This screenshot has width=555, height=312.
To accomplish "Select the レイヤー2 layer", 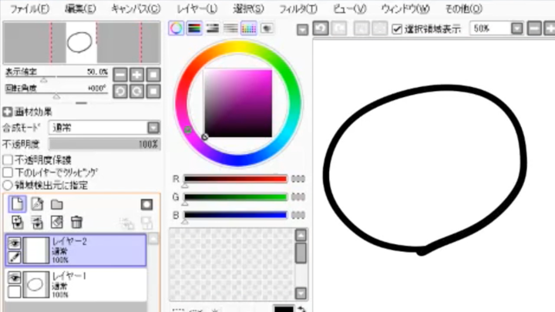I will point(76,250).
